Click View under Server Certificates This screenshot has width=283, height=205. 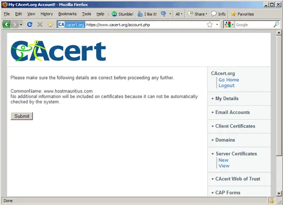click(x=224, y=166)
